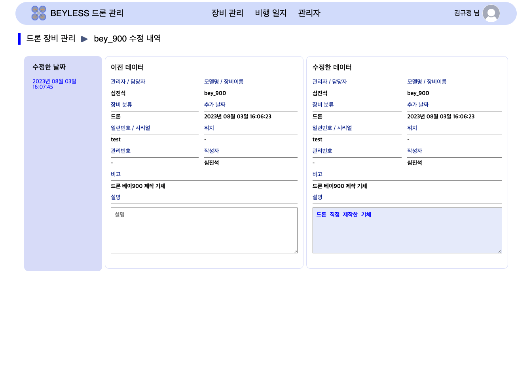This screenshot has width=531, height=366.
Task: Click the user profile avatar icon
Action: 491,13
